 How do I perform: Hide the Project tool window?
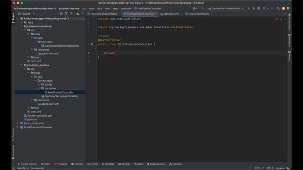83,14
